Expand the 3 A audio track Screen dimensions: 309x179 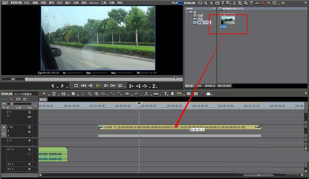pyautogui.click(x=8, y=169)
